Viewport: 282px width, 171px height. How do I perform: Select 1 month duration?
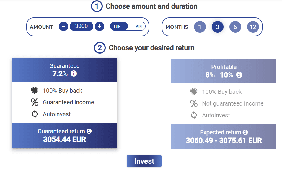[x=200, y=27]
